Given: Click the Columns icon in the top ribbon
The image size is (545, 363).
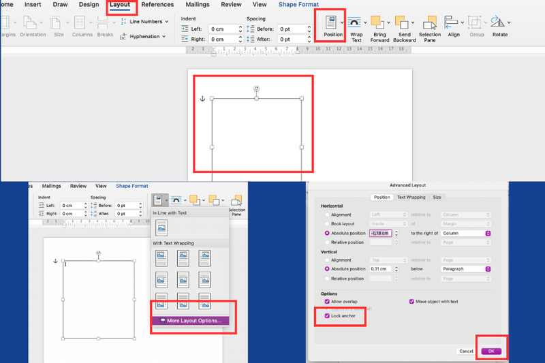Looking at the screenshot, I should click(80, 22).
